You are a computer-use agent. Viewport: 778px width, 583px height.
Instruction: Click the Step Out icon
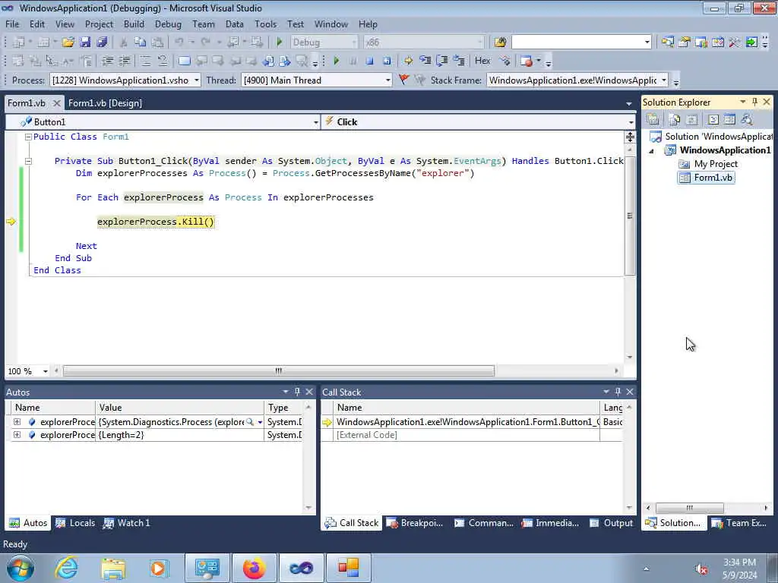tap(459, 61)
